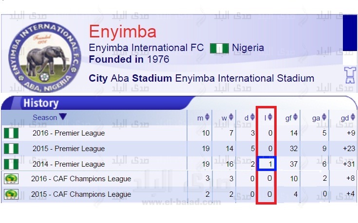Open the 2016 - CAF Champions League link
Viewport: 358px width, 223px height.
pos(81,179)
